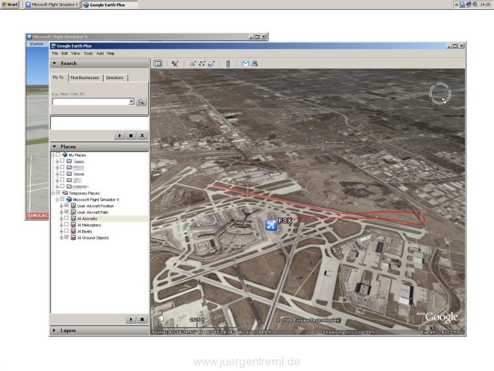Expand the User Aircraft Position node

(61, 206)
